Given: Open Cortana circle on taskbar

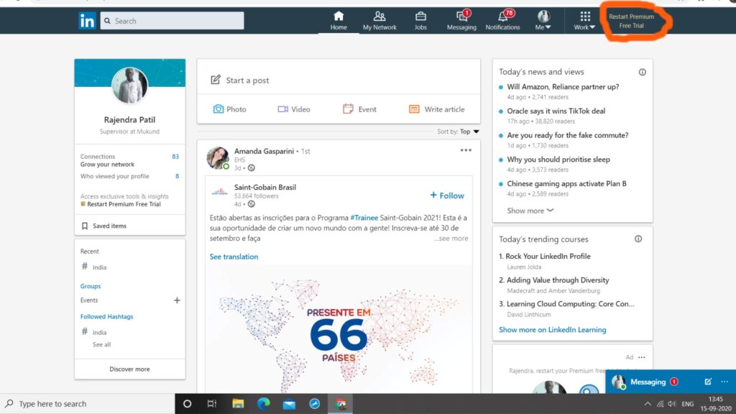Looking at the screenshot, I should point(188,404).
